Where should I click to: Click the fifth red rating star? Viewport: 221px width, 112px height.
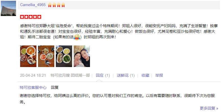pos(39,17)
